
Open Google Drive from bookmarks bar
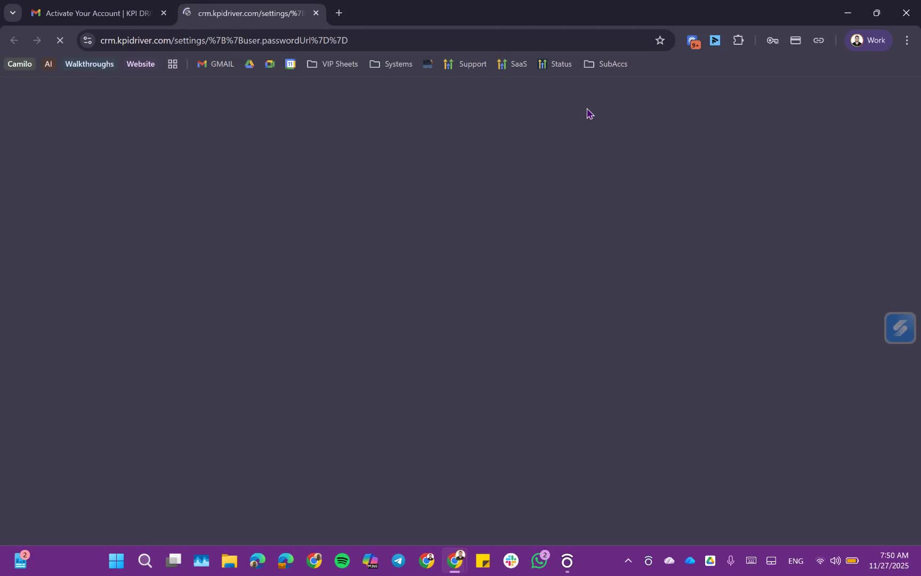[x=249, y=64]
